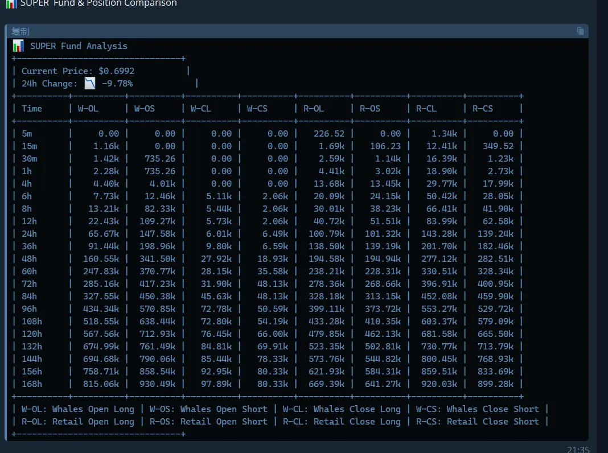
Task: Click the 168h row label
Action: tap(32, 384)
